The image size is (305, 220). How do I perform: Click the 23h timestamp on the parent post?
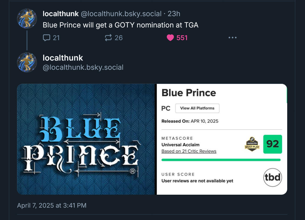[174, 14]
